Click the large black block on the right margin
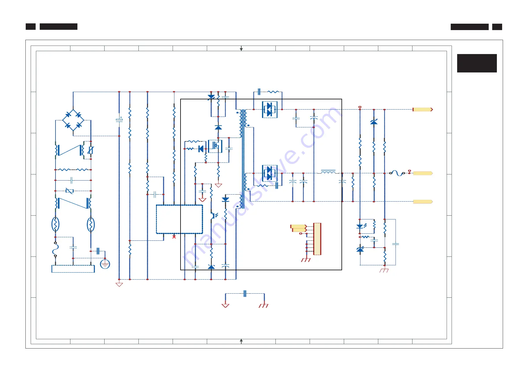This screenshot has width=522, height=369. click(477, 63)
